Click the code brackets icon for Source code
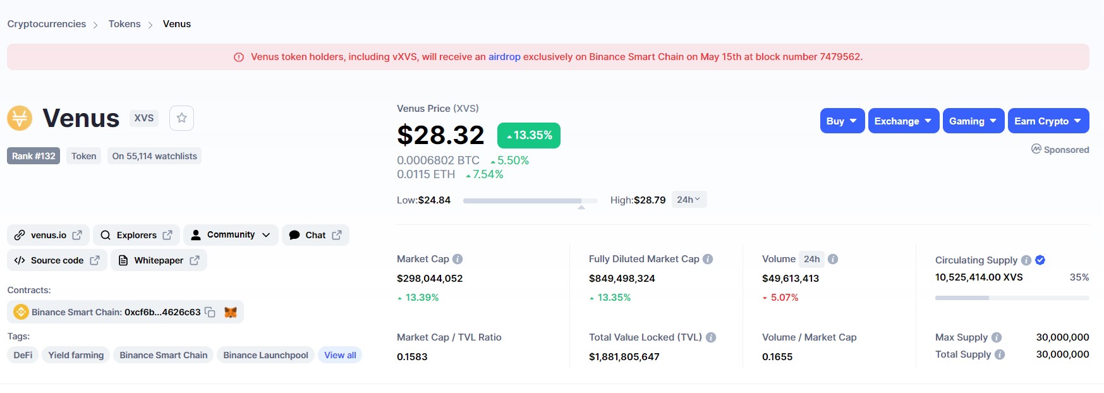This screenshot has width=1104, height=393. pyautogui.click(x=20, y=260)
